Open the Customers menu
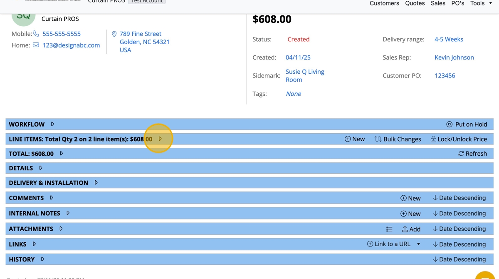The image size is (499, 279). click(x=384, y=3)
